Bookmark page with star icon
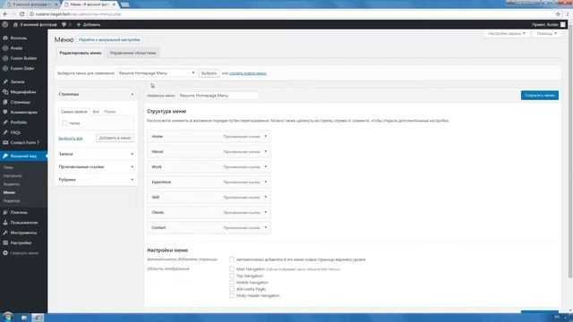Image resolution: width=573 pixels, height=322 pixels. [558, 14]
